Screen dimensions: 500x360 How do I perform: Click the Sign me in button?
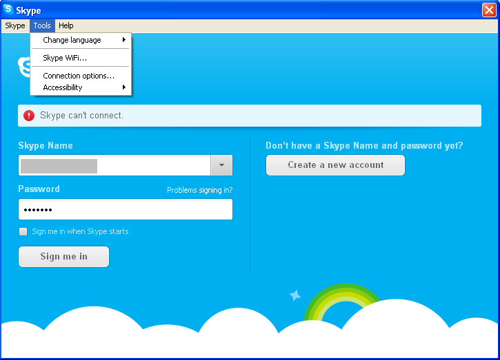click(63, 257)
